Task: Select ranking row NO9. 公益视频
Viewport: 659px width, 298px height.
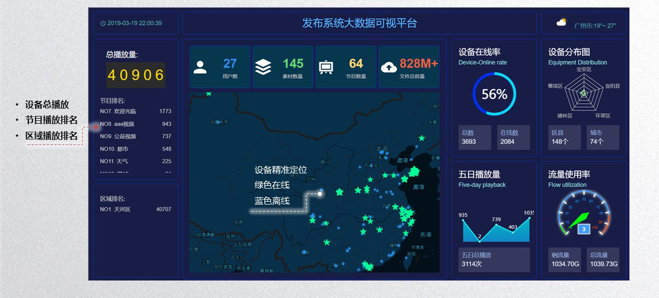Action: 136,136
